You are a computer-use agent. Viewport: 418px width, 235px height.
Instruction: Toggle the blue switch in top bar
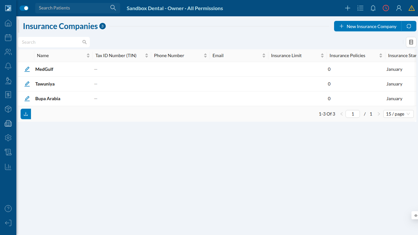point(24,8)
